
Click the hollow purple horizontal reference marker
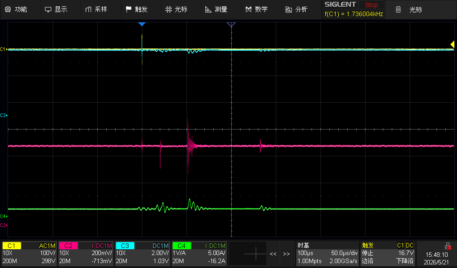click(231, 25)
